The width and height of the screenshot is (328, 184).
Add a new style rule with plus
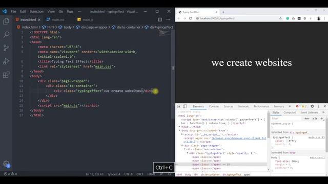pos(322,119)
